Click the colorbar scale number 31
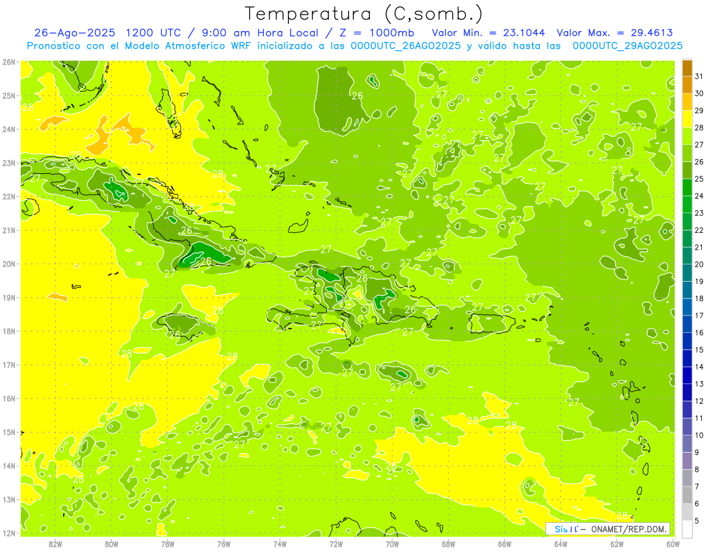Screen dimensions: 715x552 pos(699,76)
